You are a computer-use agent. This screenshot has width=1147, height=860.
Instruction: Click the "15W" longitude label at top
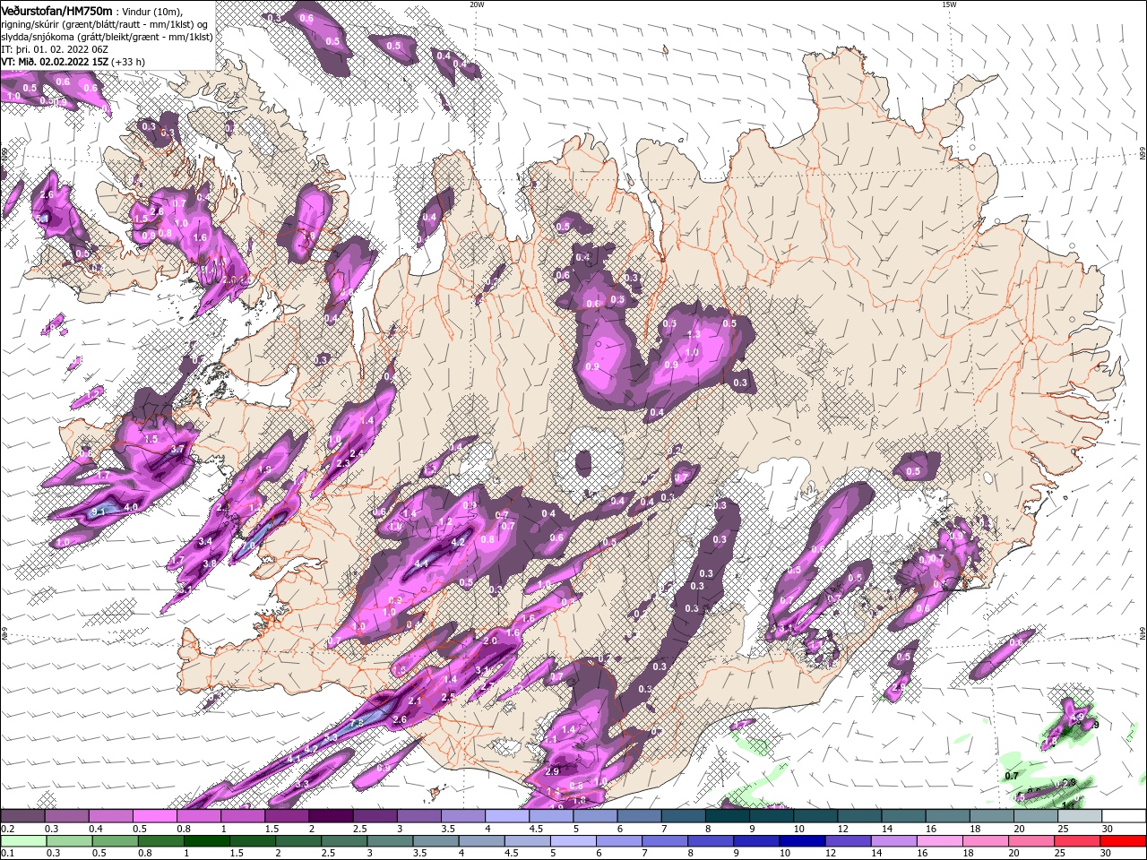(x=949, y=4)
